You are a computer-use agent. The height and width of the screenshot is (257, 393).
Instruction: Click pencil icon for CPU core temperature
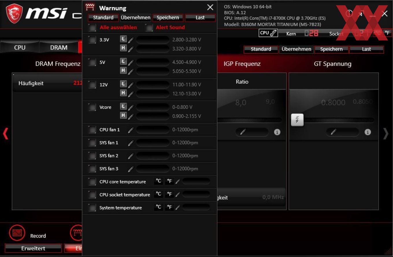pyautogui.click(x=178, y=182)
